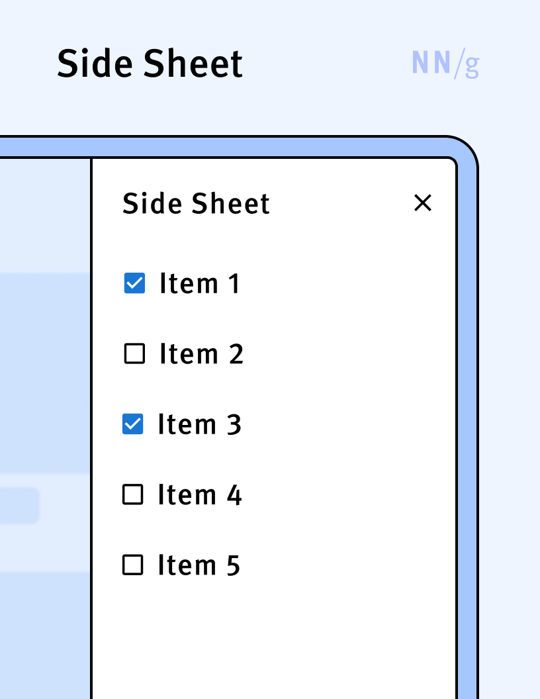Check the Item 2 checkbox
The image size is (540, 699).
134,354
